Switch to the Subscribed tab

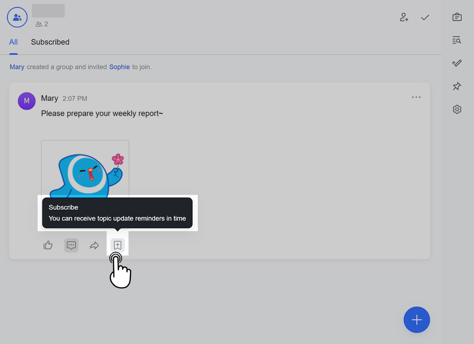[x=50, y=42]
